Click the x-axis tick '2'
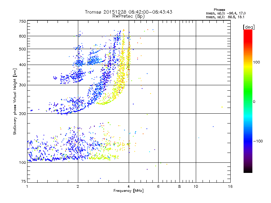The height and width of the screenshot is (203, 271). (78, 186)
